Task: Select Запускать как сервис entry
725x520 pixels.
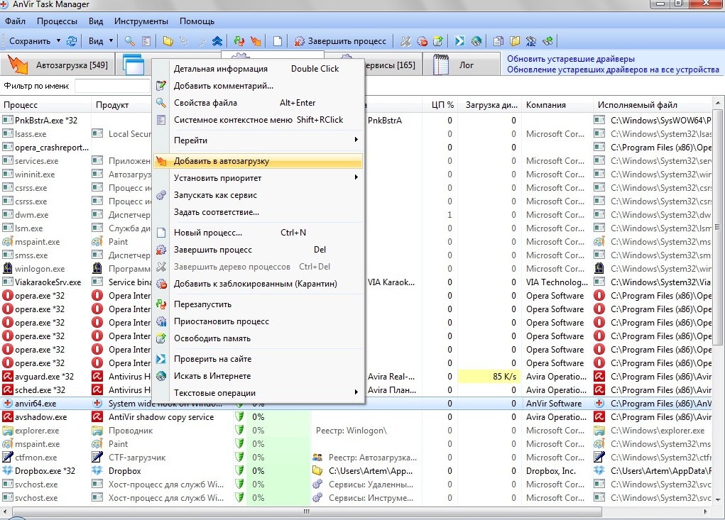Action: [x=258, y=195]
